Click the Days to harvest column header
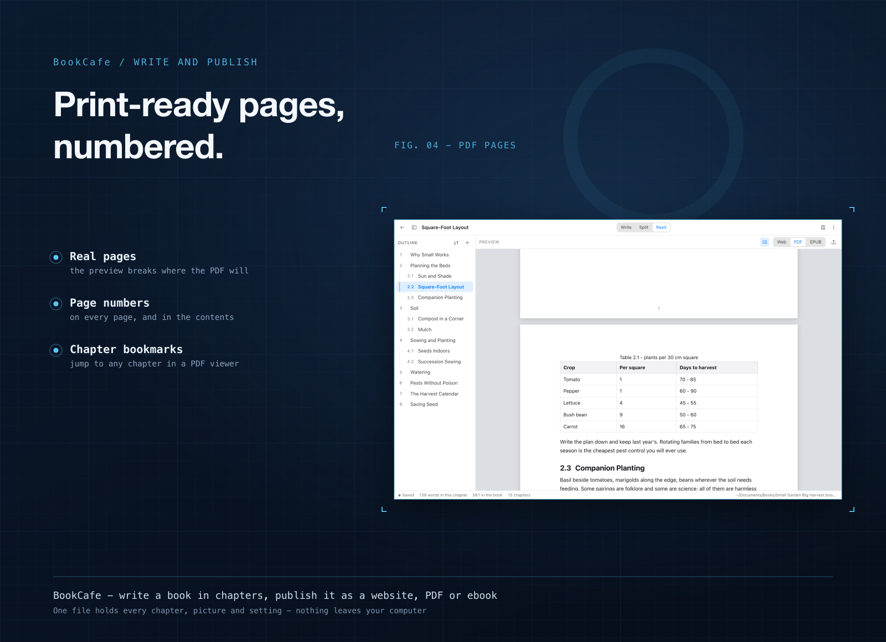Screen dimensions: 886x642 717,367
